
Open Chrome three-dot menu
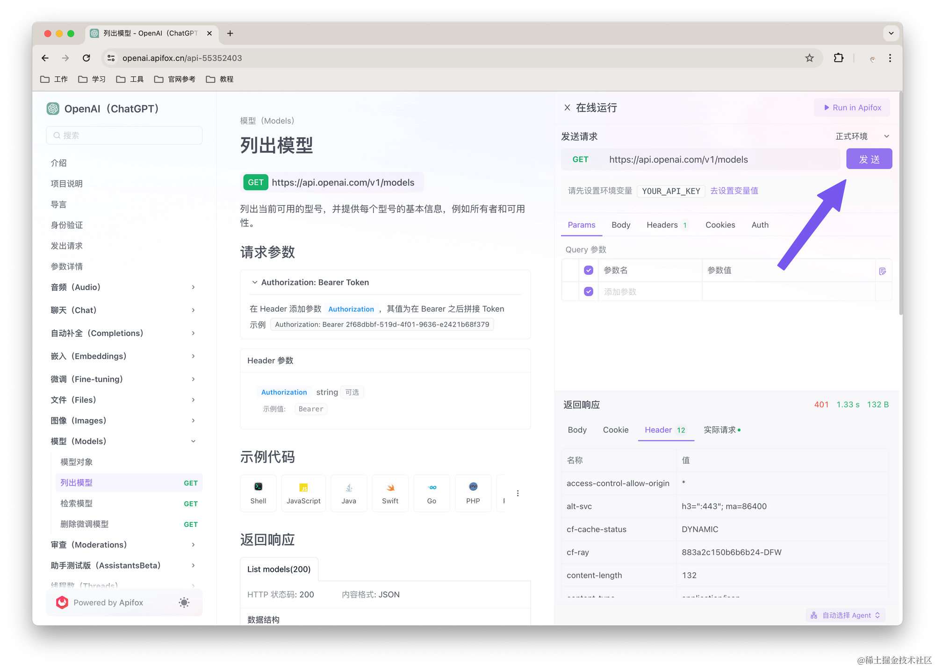890,58
